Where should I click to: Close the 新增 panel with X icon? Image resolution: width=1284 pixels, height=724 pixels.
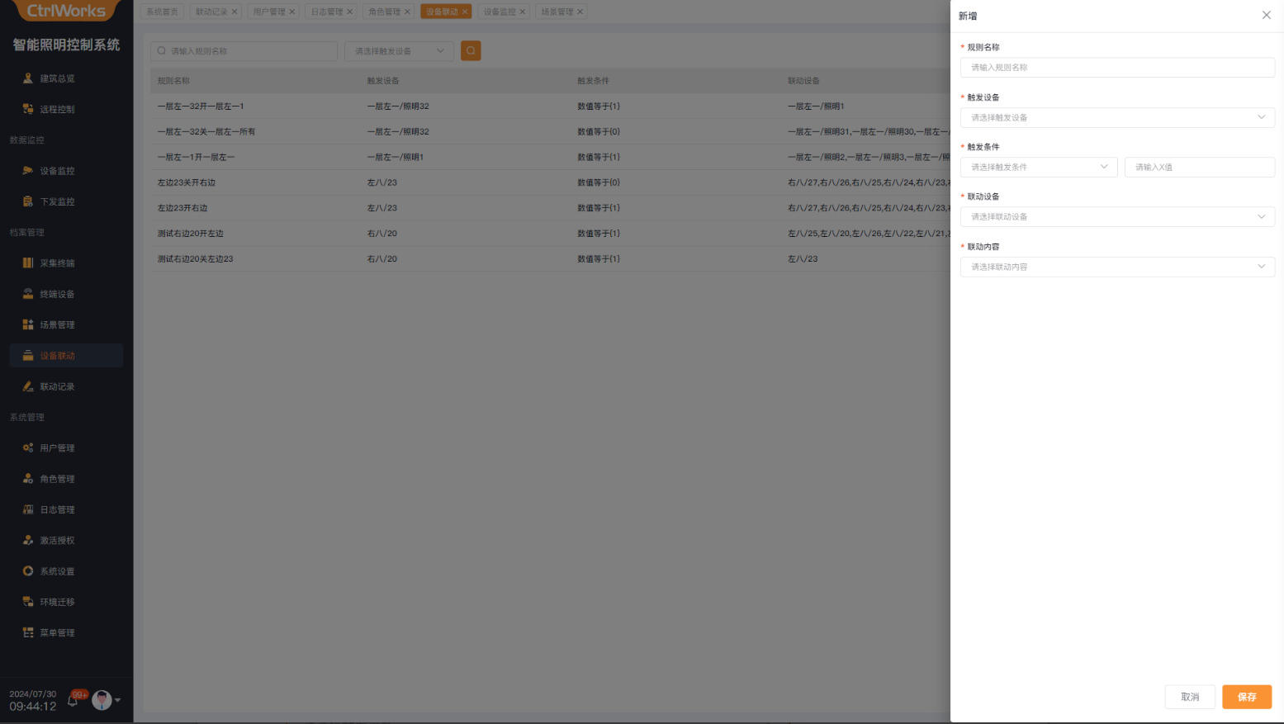point(1266,16)
